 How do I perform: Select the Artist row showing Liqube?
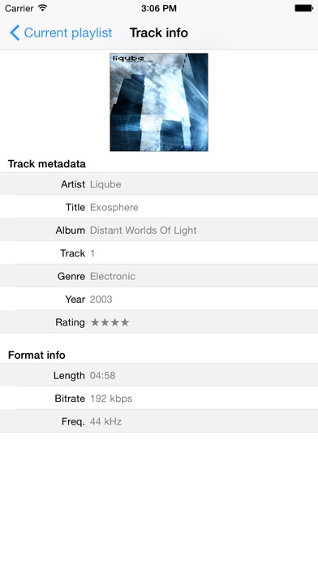159,184
